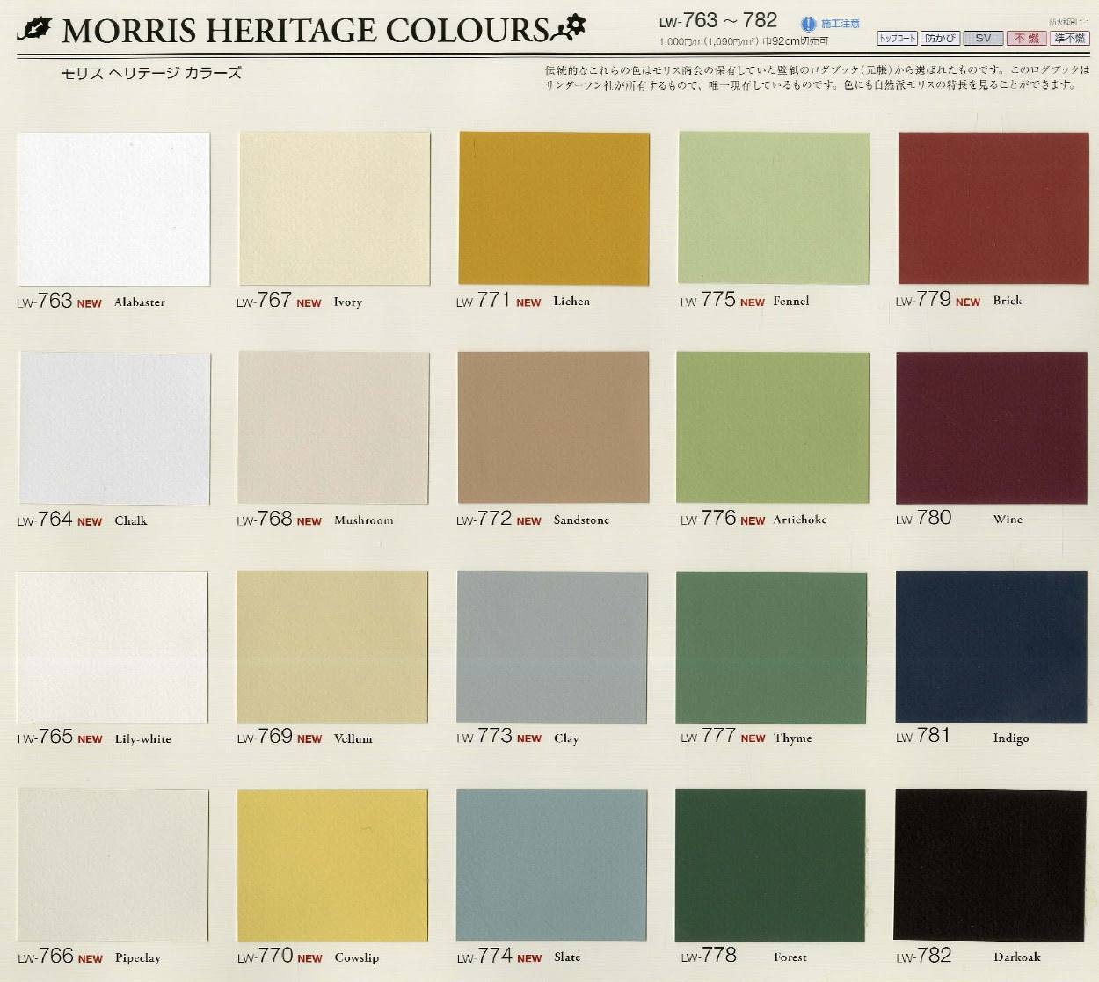The height and width of the screenshot is (982, 1099).
Task: Select the Ivory cream swatch
Action: (334, 208)
